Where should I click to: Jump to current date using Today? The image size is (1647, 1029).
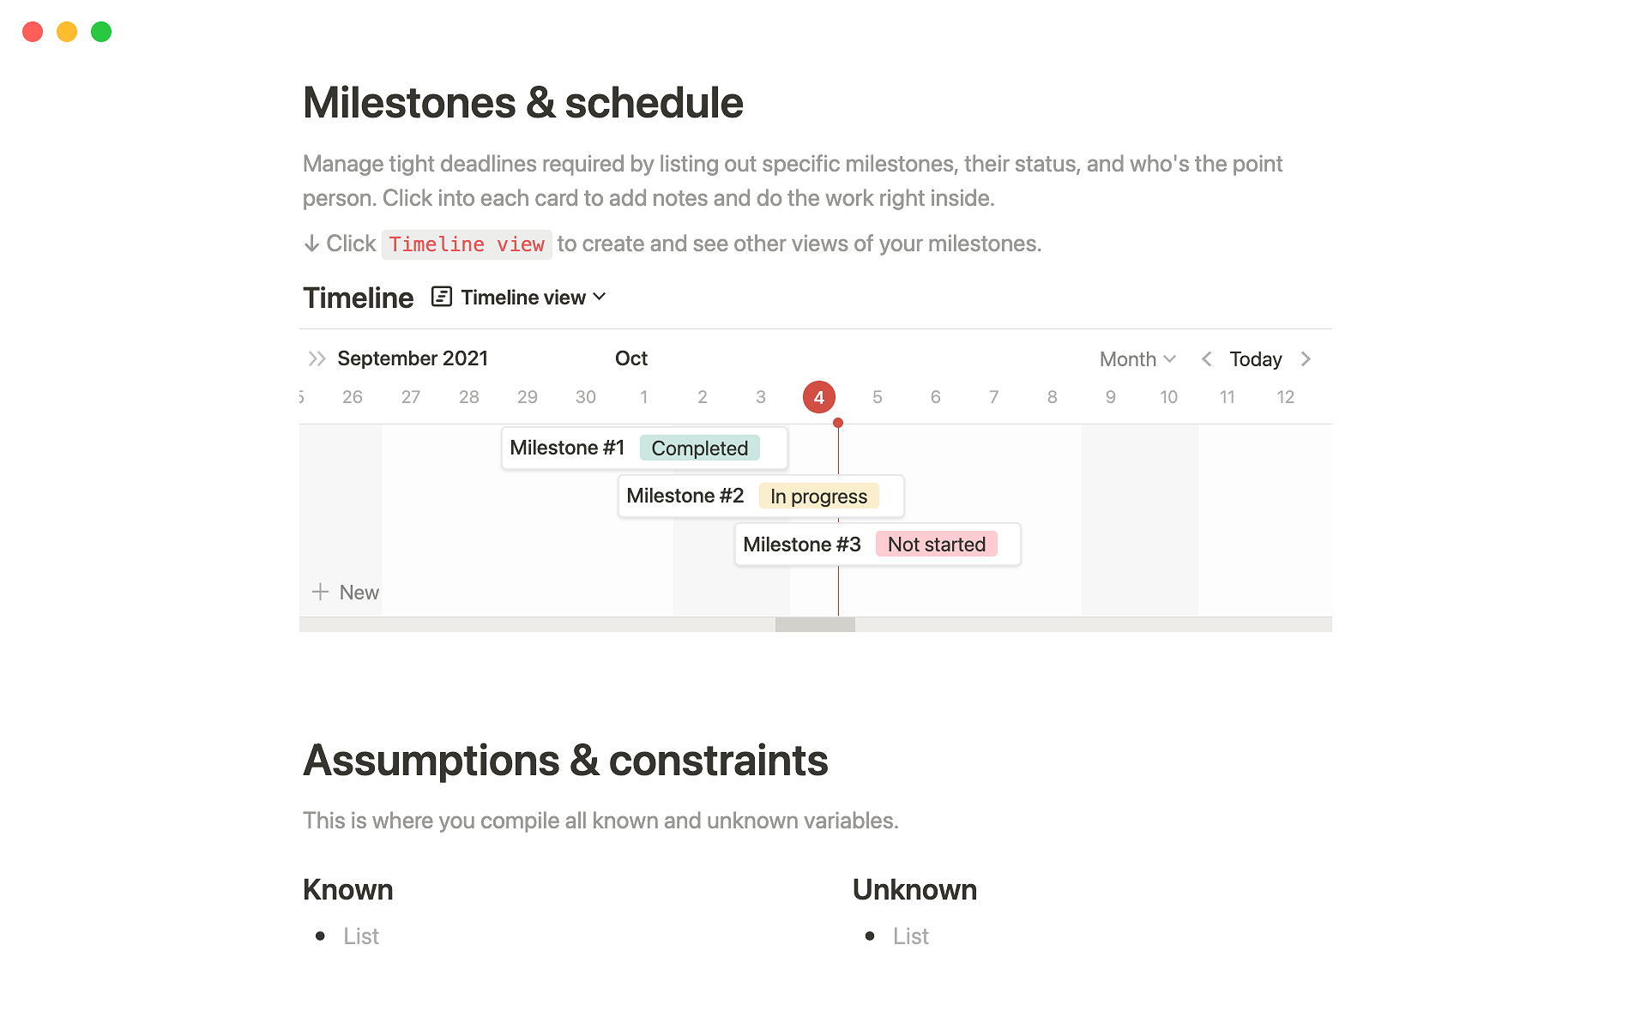click(1255, 358)
